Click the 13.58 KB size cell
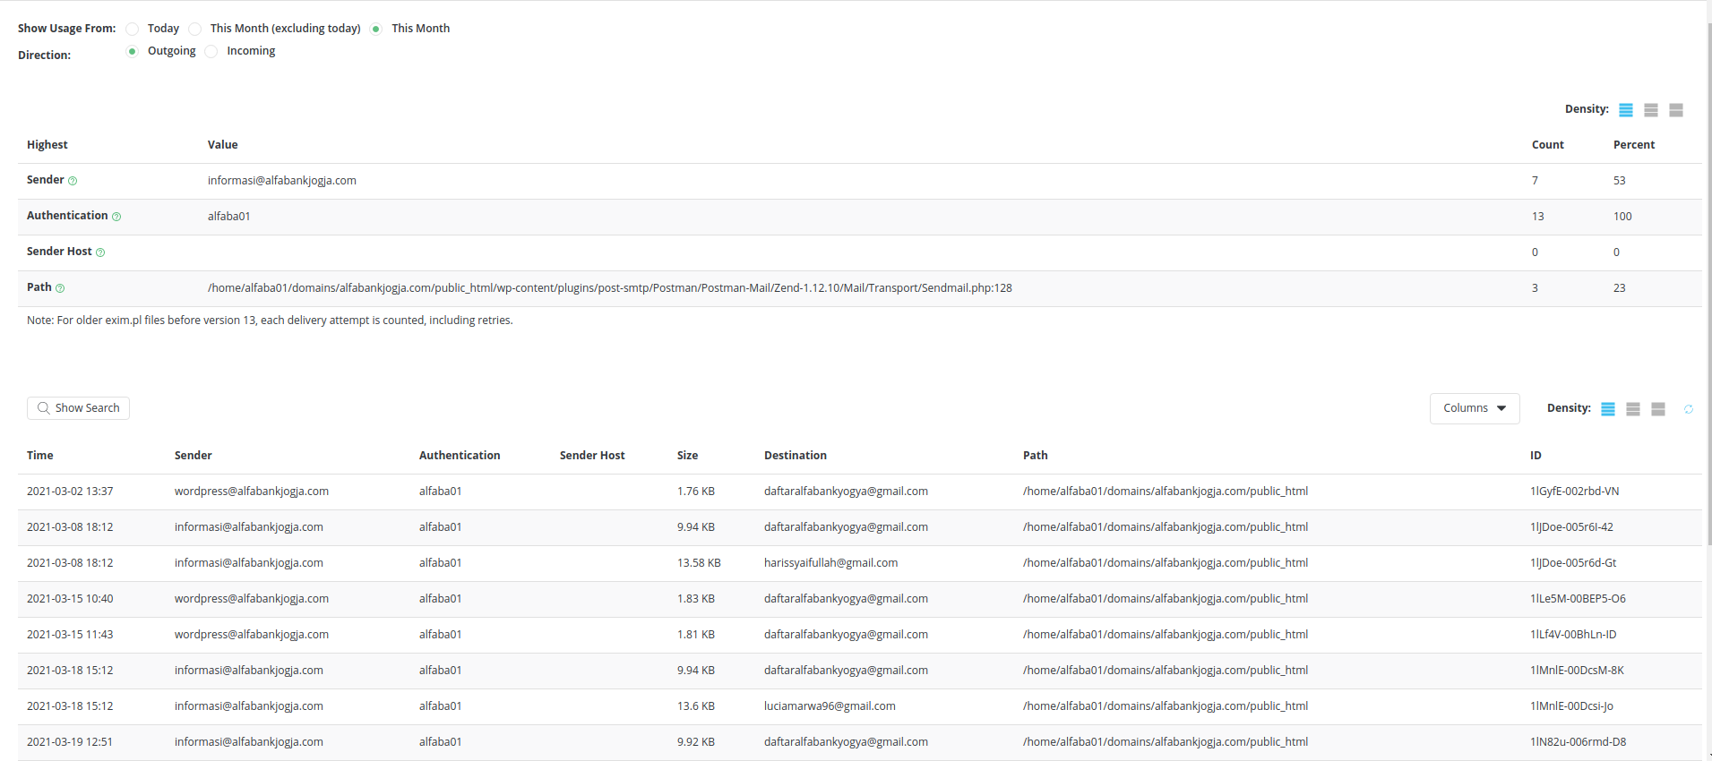 point(699,563)
